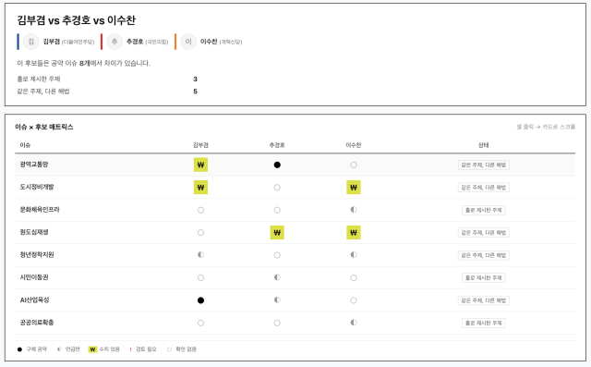Select 이수찬's half-circle for 청년정착지원
The width and height of the screenshot is (591, 367).
(354, 255)
